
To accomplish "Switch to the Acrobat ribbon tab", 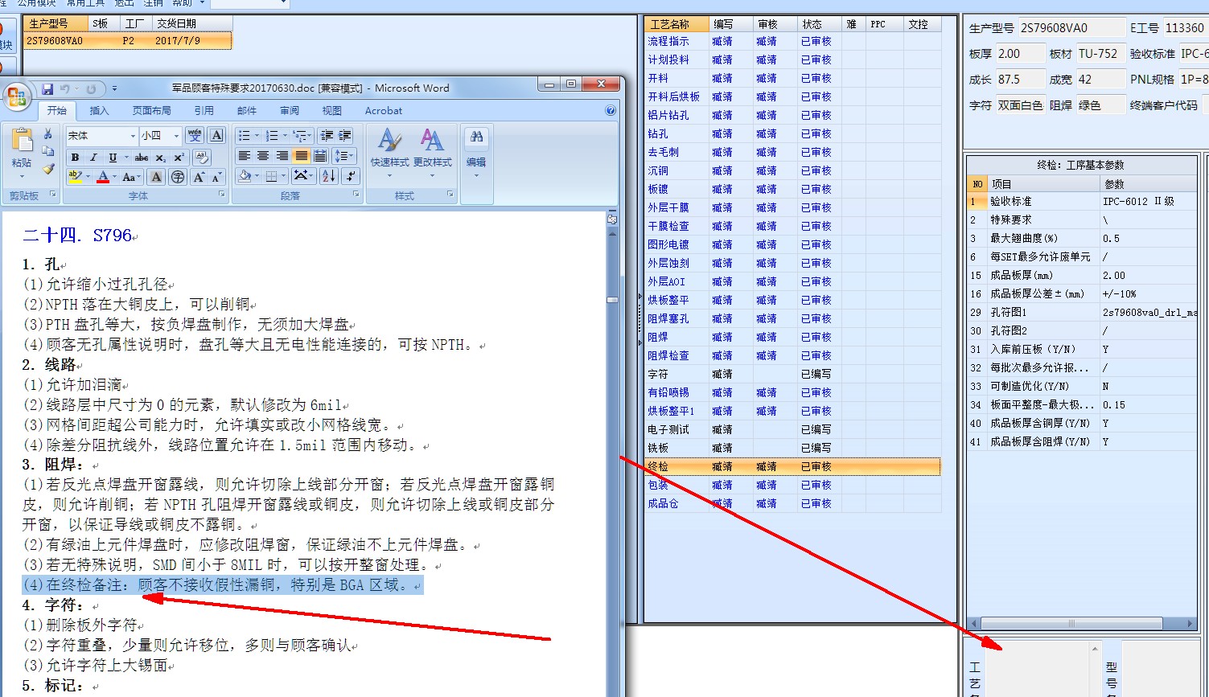I will coord(384,111).
